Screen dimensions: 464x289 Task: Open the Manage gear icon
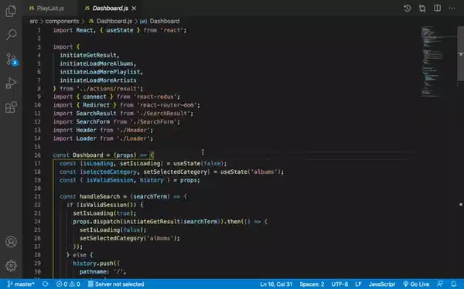(11, 266)
